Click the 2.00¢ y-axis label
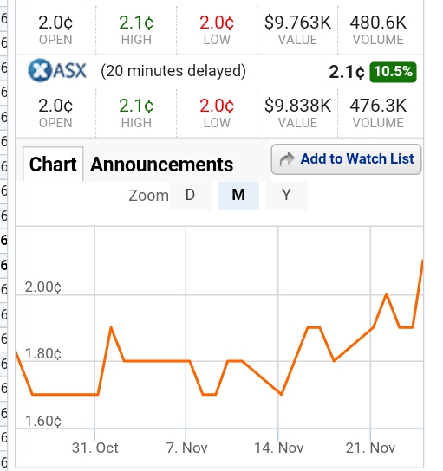Screen dimensions: 443x471 [43, 287]
